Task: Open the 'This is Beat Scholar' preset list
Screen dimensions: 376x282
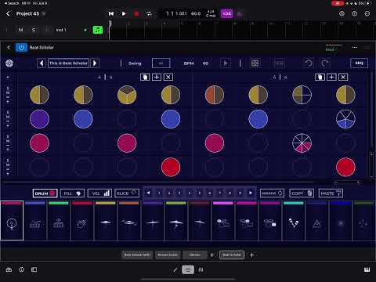Action: coord(68,63)
